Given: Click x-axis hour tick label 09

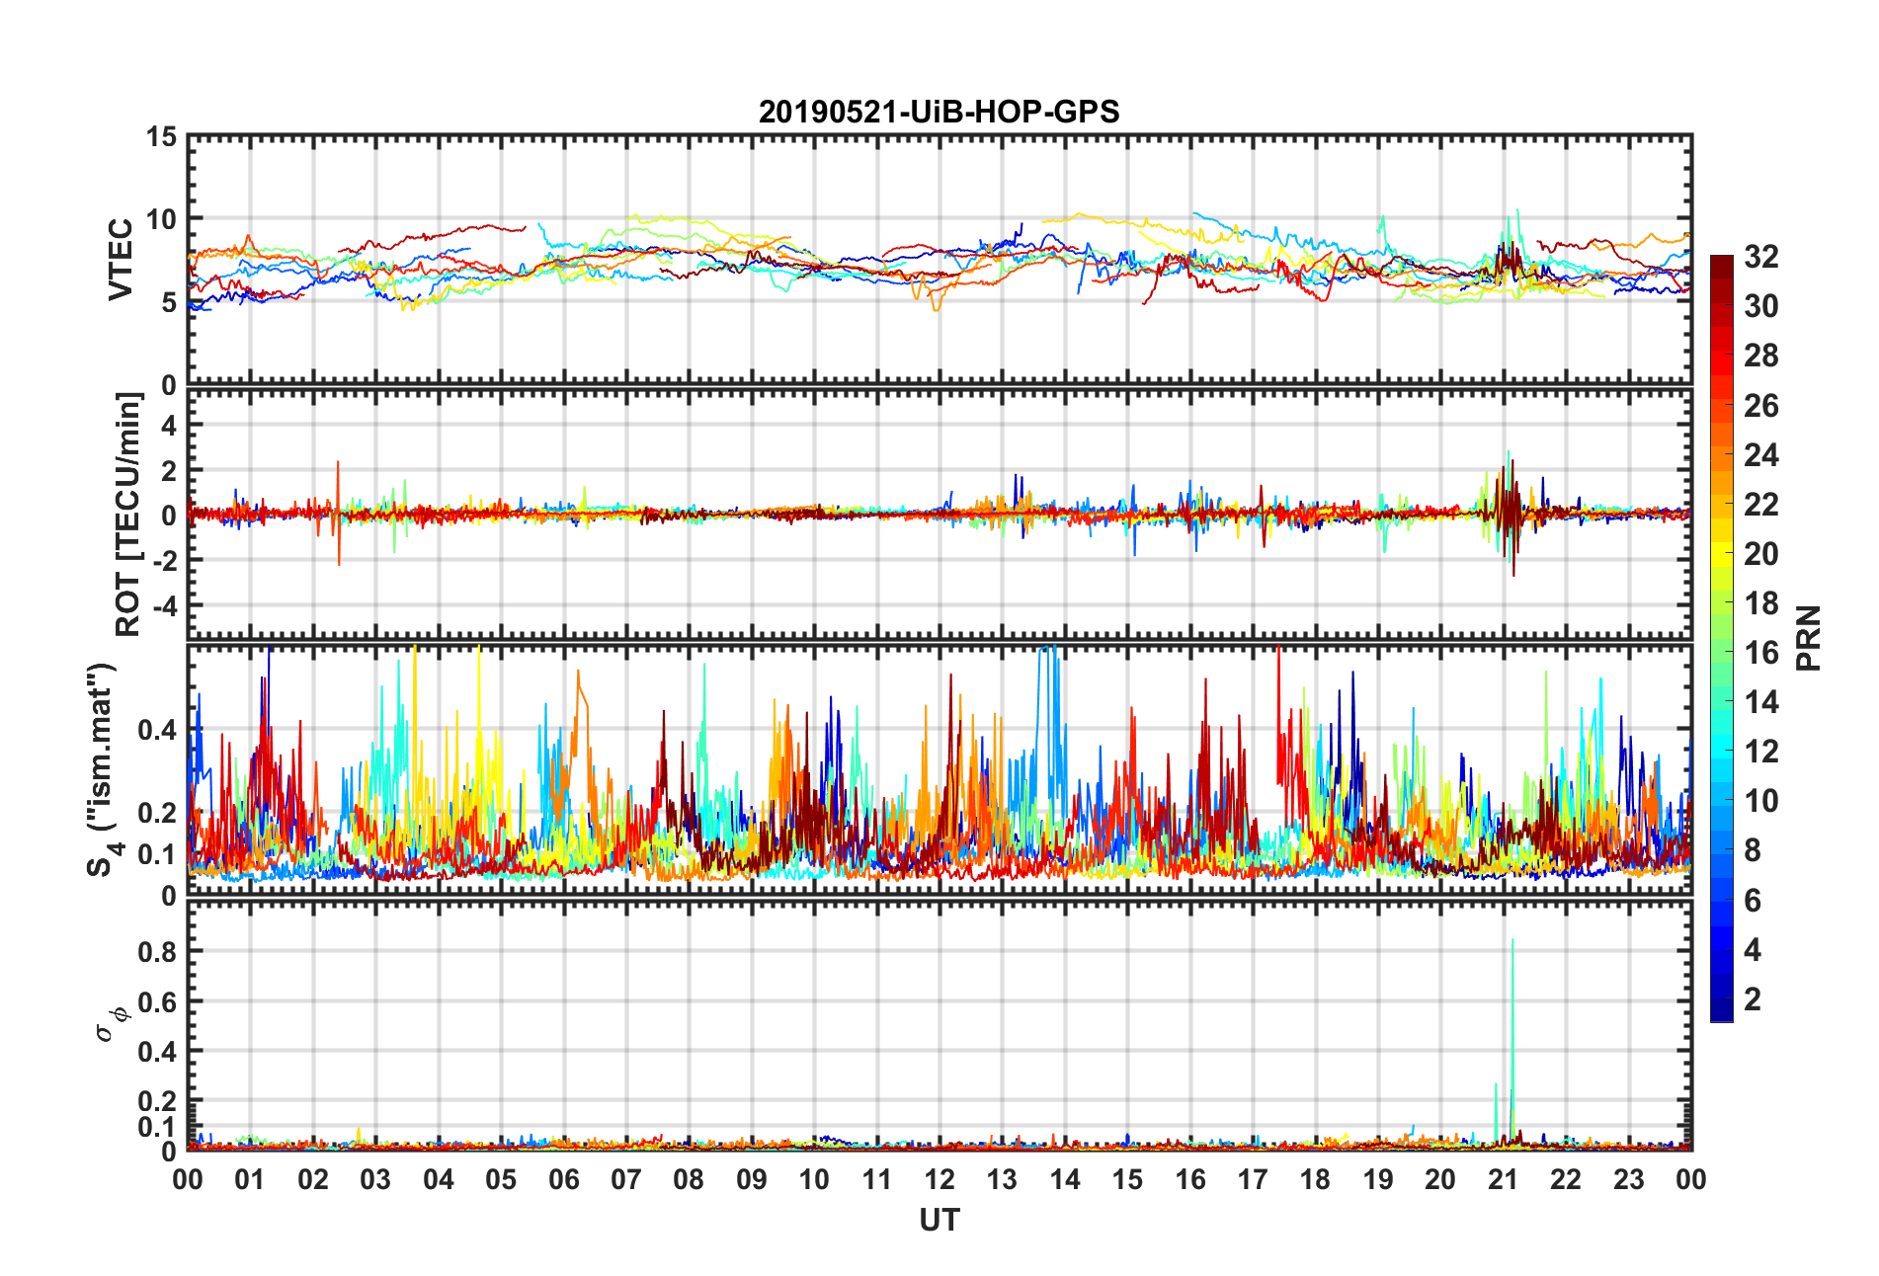Looking at the screenshot, I should [752, 1179].
